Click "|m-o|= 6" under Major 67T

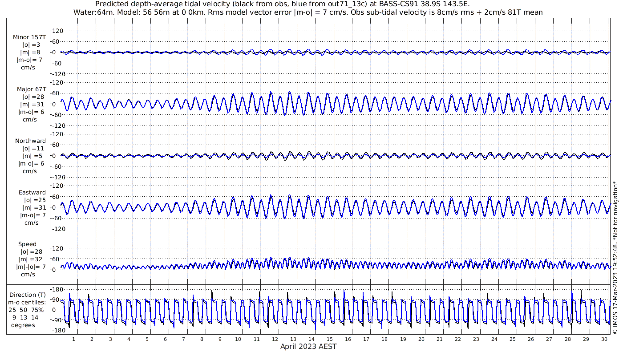(x=32, y=112)
